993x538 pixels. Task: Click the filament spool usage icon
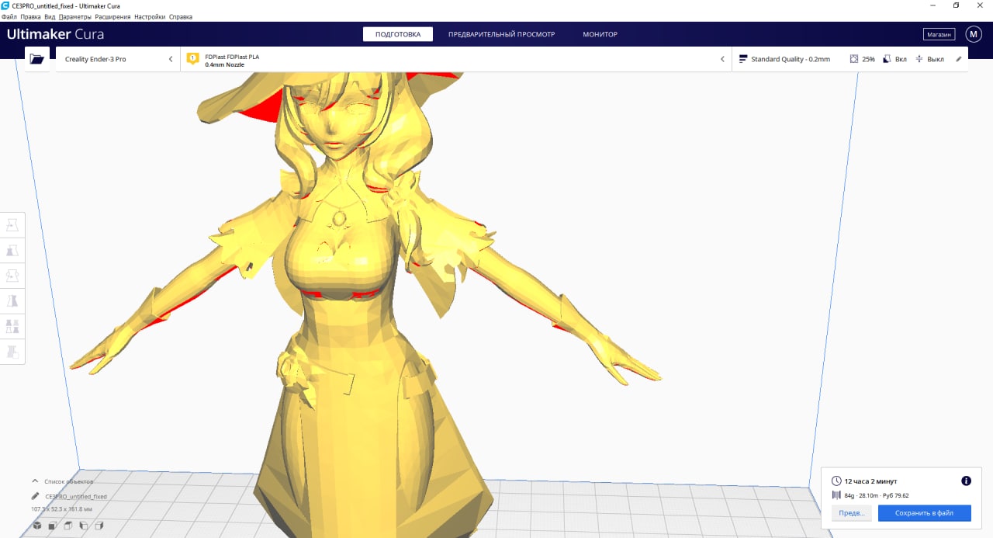pyautogui.click(x=836, y=495)
